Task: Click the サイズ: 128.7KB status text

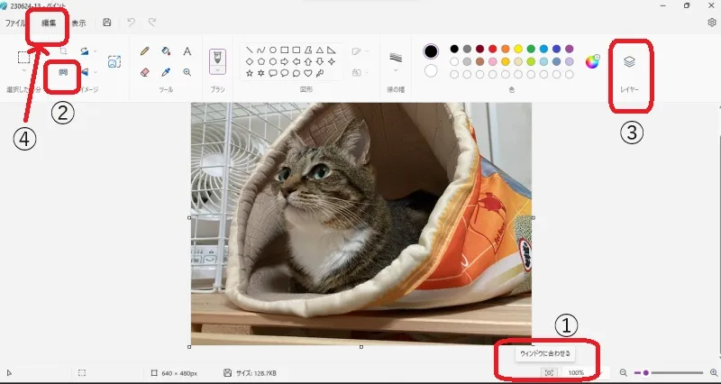Action: (x=256, y=373)
